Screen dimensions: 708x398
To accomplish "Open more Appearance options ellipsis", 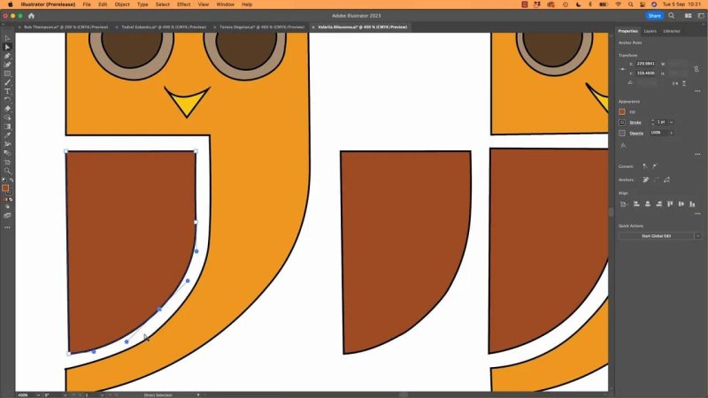I will tap(697, 154).
